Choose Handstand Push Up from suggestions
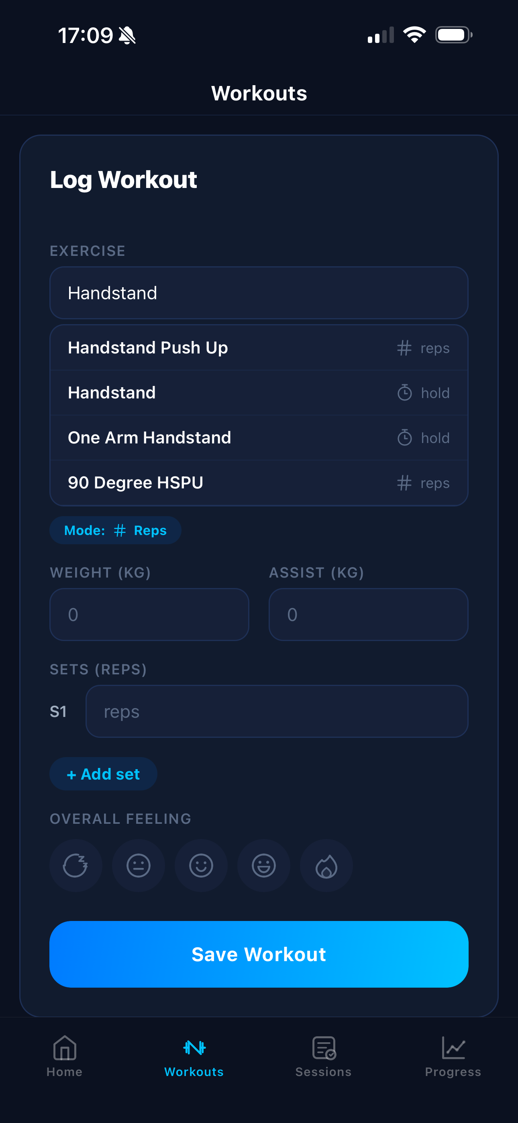The height and width of the screenshot is (1123, 518). pyautogui.click(x=259, y=348)
